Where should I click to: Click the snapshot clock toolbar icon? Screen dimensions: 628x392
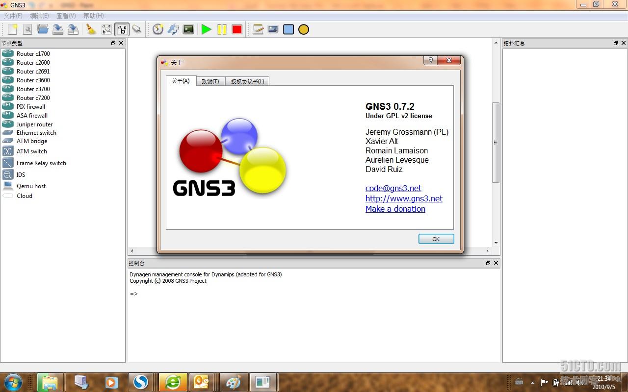[x=158, y=29]
